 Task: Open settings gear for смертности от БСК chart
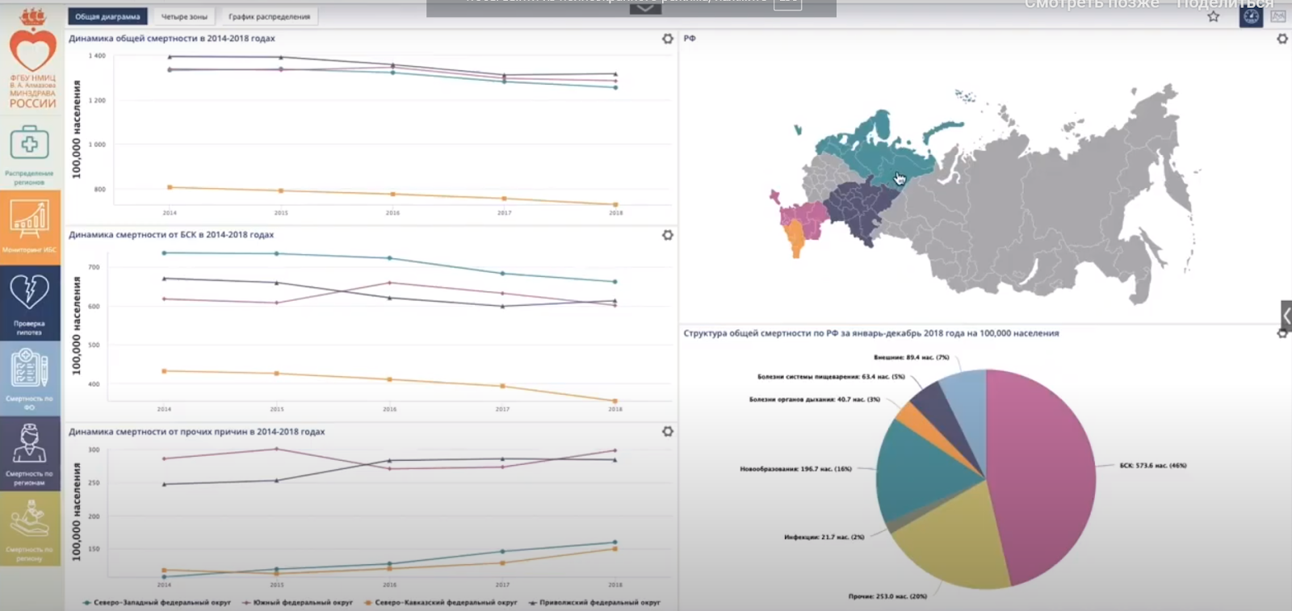pos(667,235)
